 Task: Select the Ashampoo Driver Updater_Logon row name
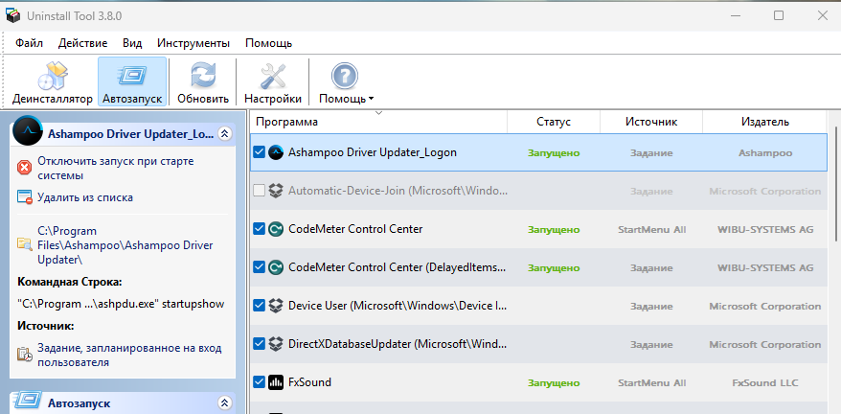373,152
